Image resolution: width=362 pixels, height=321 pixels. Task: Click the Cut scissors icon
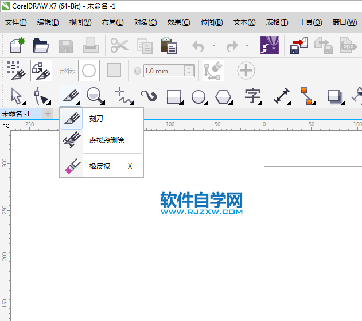click(119, 45)
